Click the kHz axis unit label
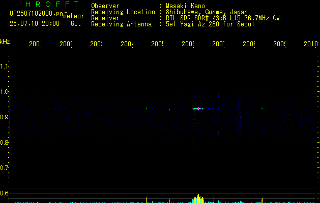320x203 pixels. 5,42
